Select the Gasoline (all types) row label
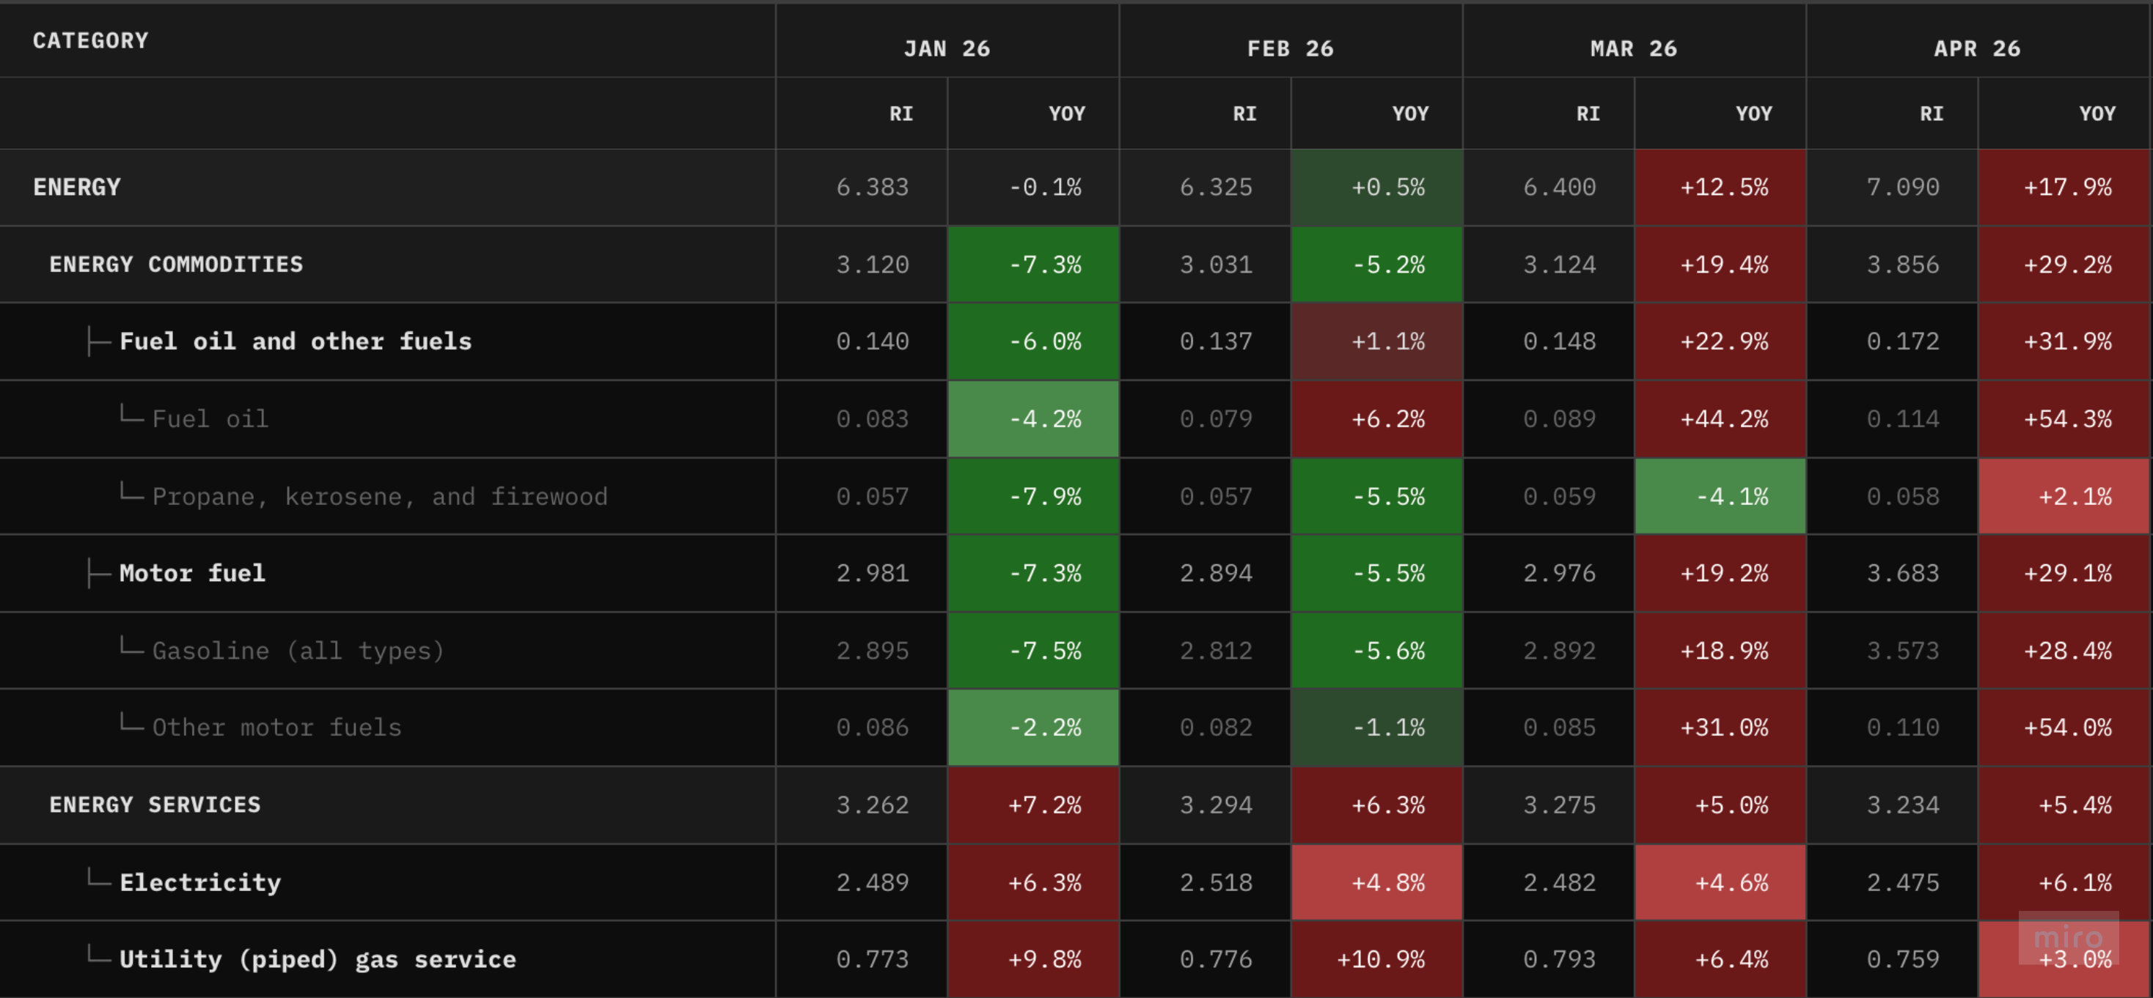2153x998 pixels. 298,651
